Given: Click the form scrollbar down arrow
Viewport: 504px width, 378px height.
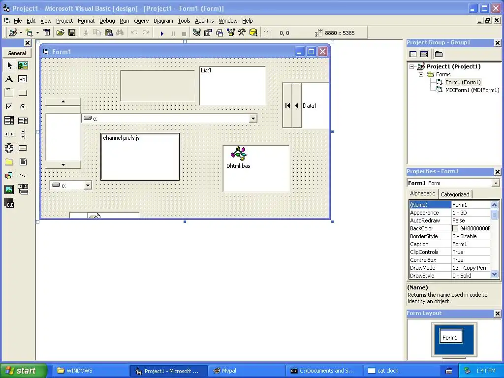Looking at the screenshot, I should pyautogui.click(x=63, y=164).
